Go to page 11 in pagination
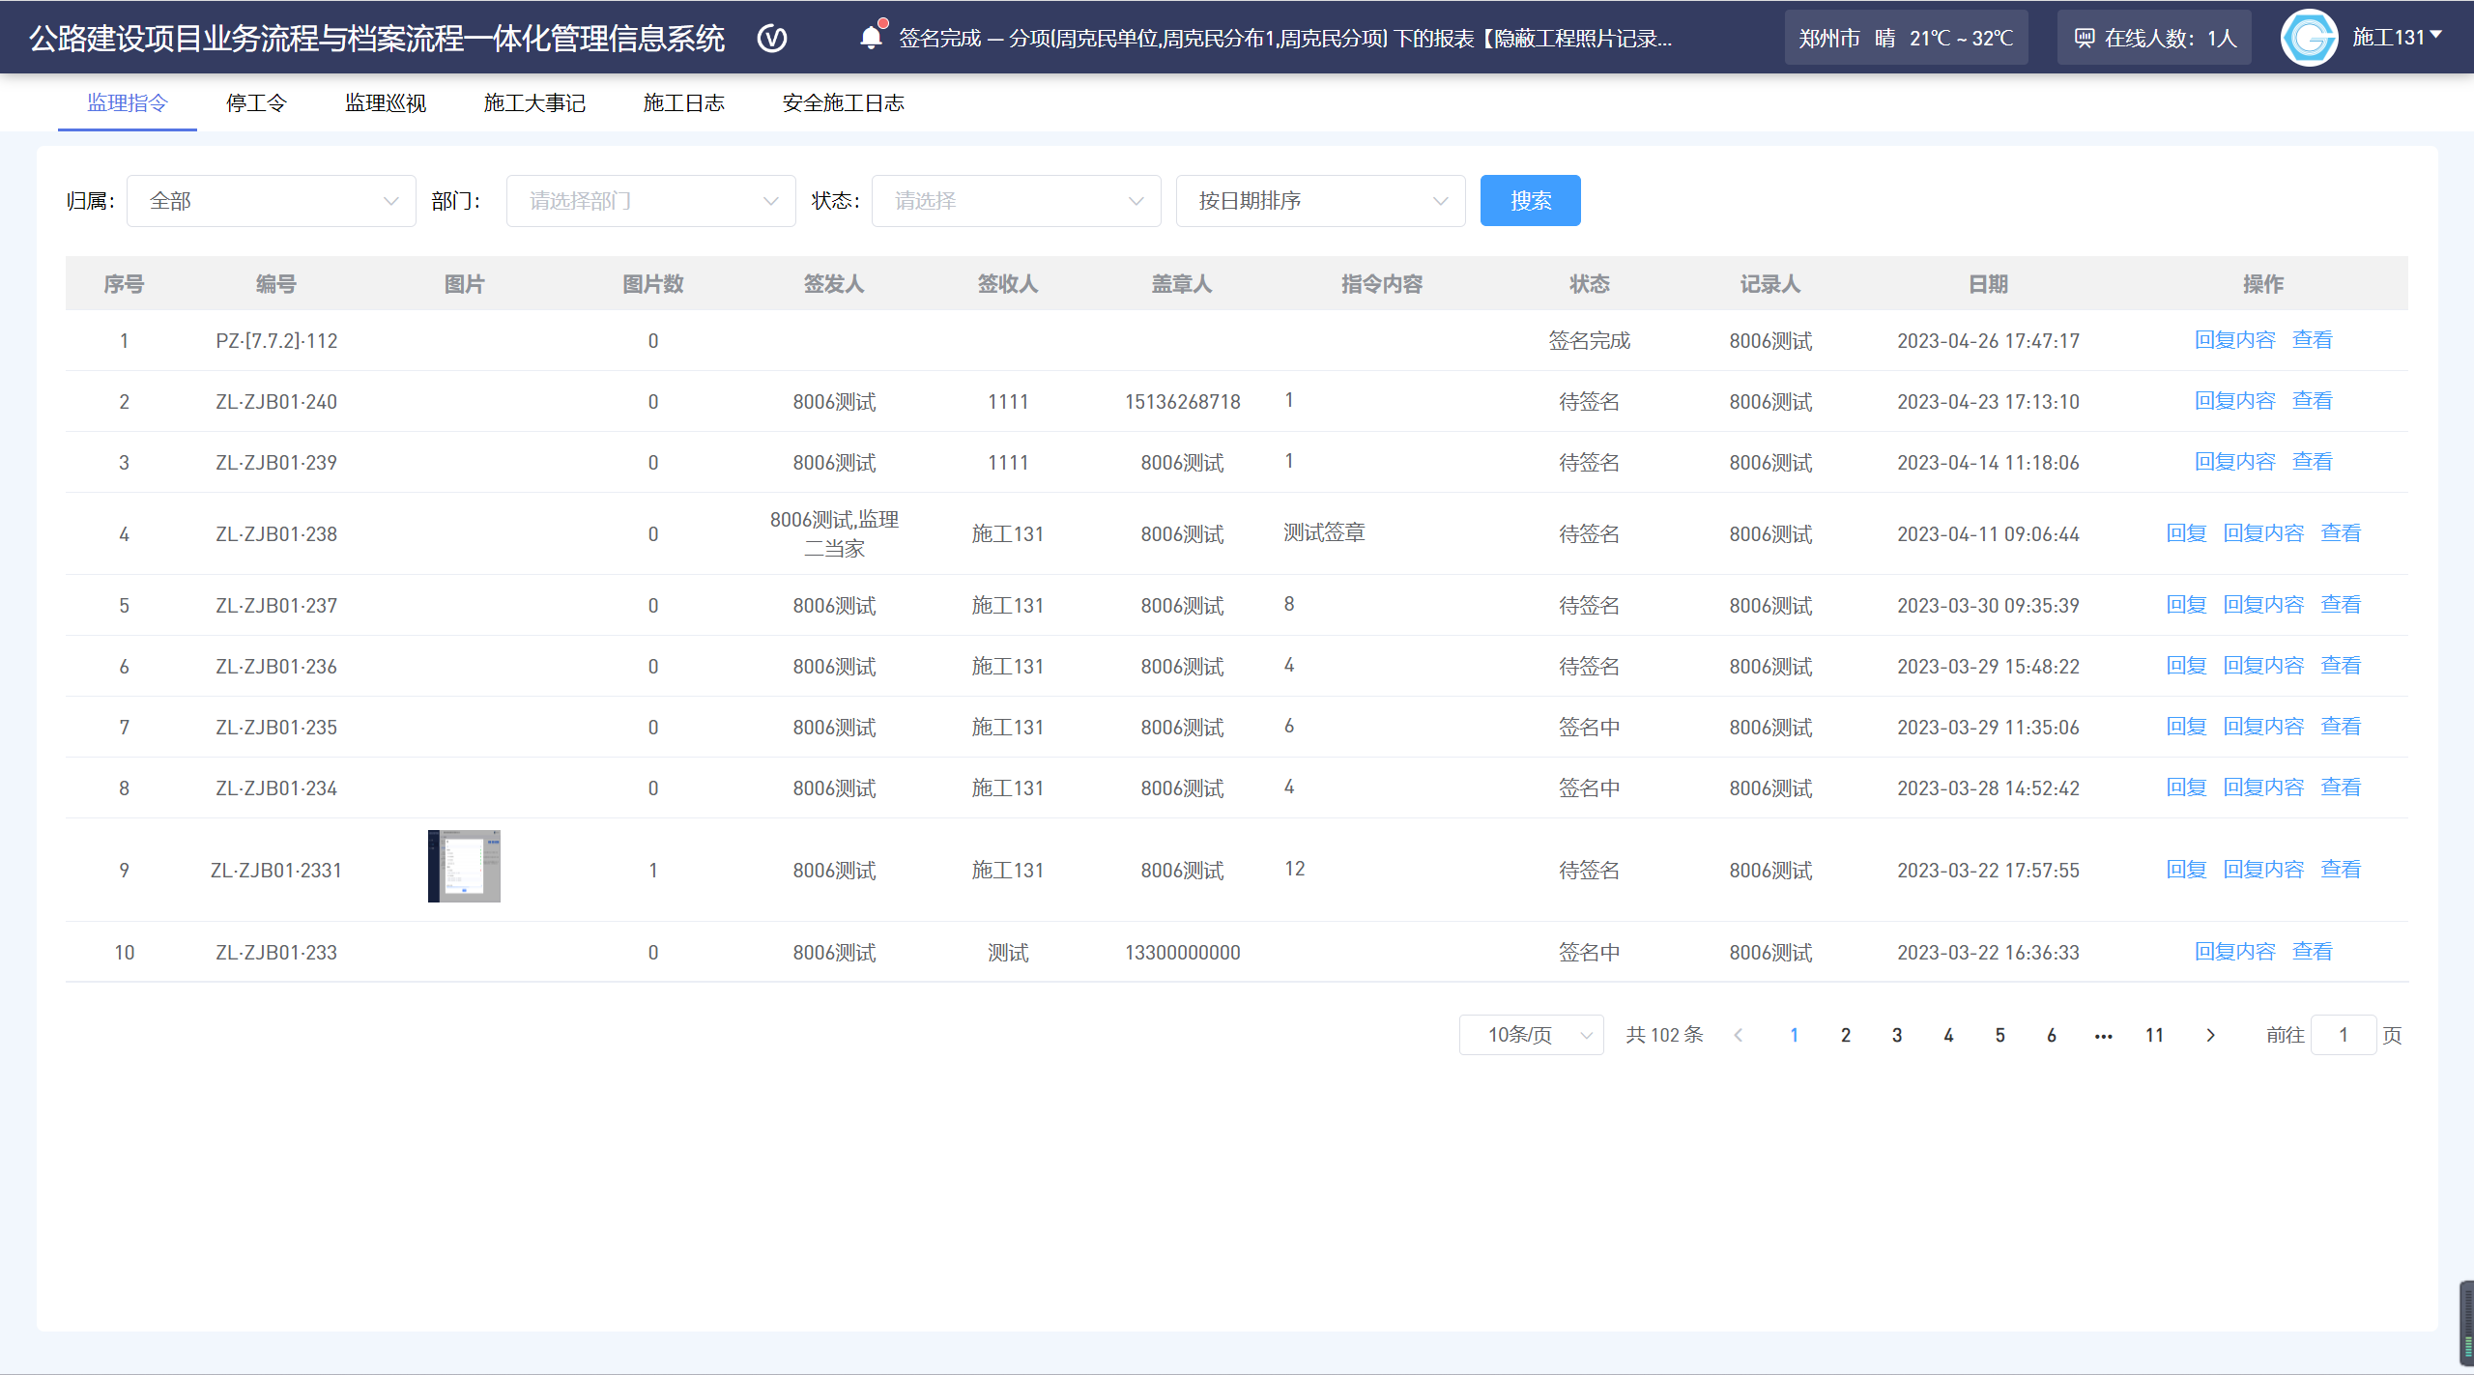Image resolution: width=2474 pixels, height=1375 pixels. pos(2155,1035)
